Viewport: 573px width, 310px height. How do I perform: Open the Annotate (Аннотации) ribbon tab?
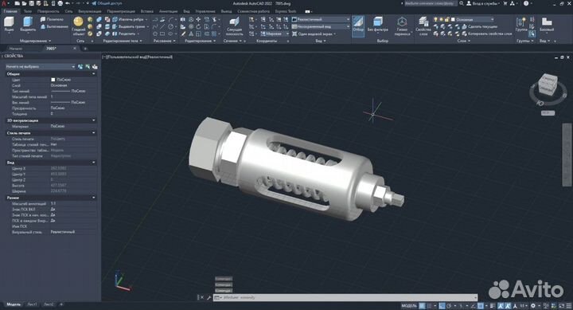[168, 11]
